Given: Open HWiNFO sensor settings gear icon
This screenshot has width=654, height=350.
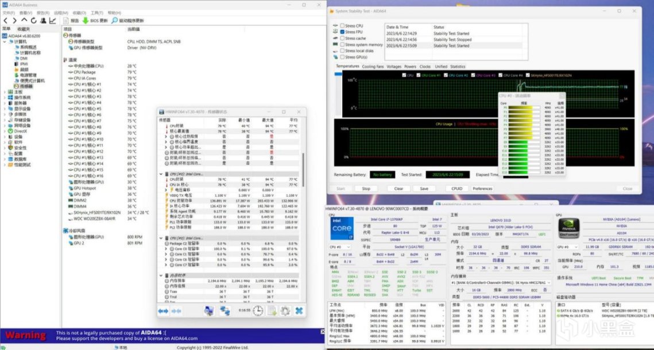Looking at the screenshot, I should (285, 311).
